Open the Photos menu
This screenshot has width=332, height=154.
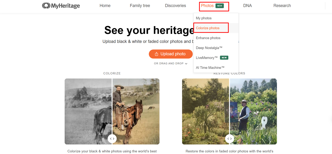(208, 5)
